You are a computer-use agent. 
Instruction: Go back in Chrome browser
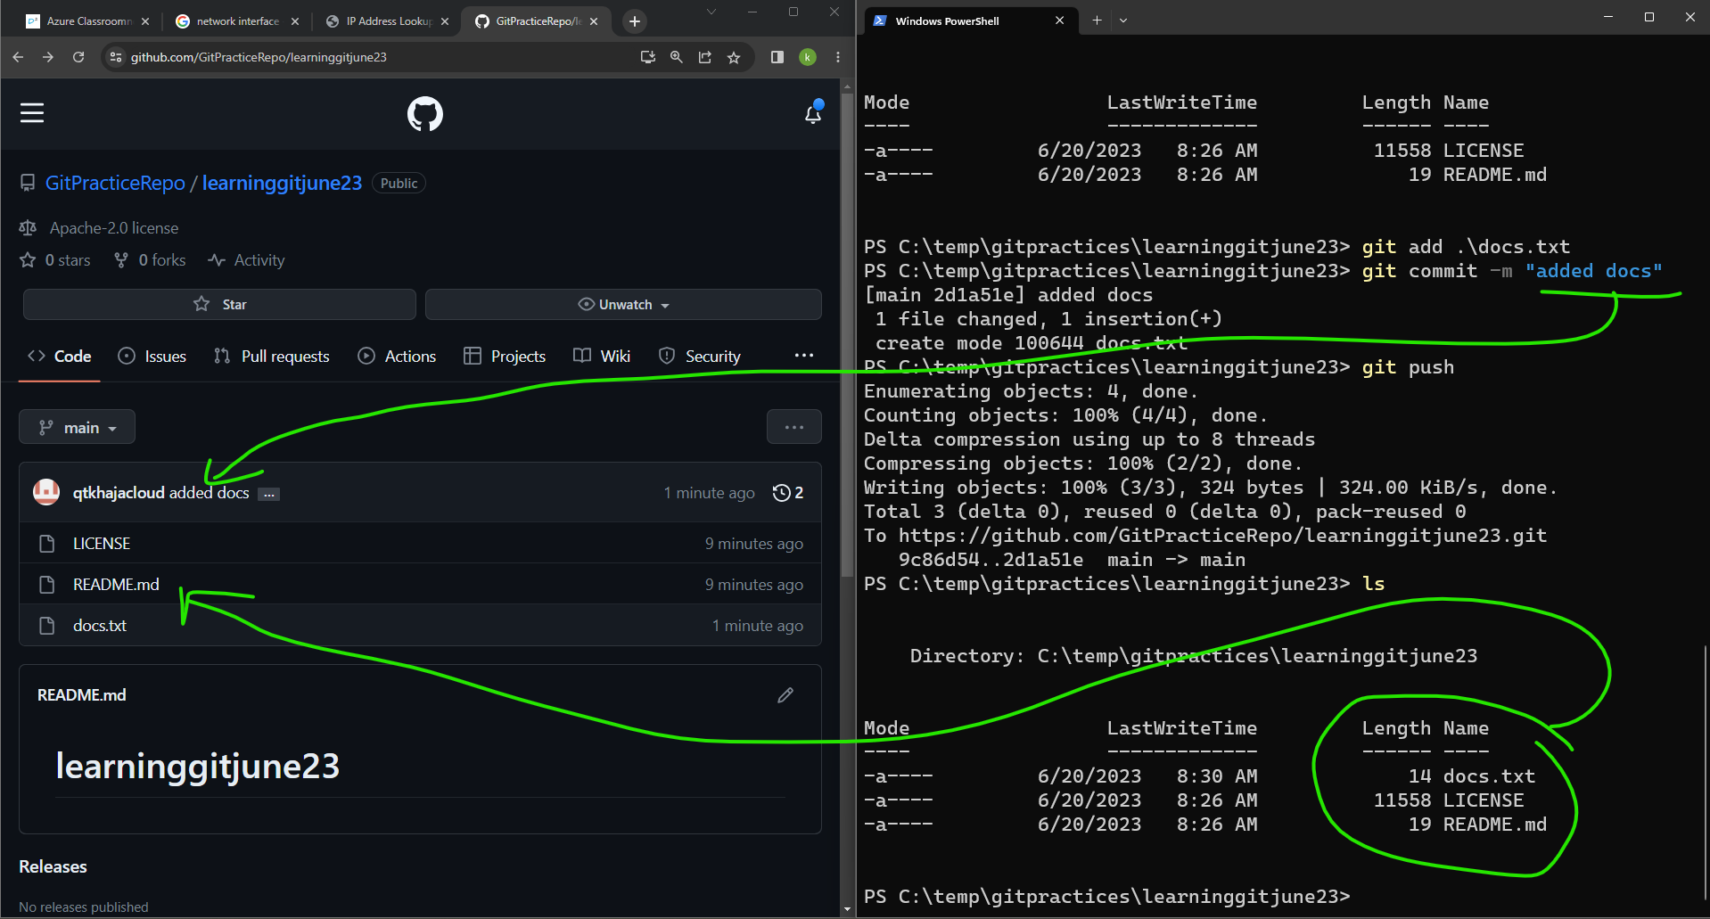(x=19, y=57)
